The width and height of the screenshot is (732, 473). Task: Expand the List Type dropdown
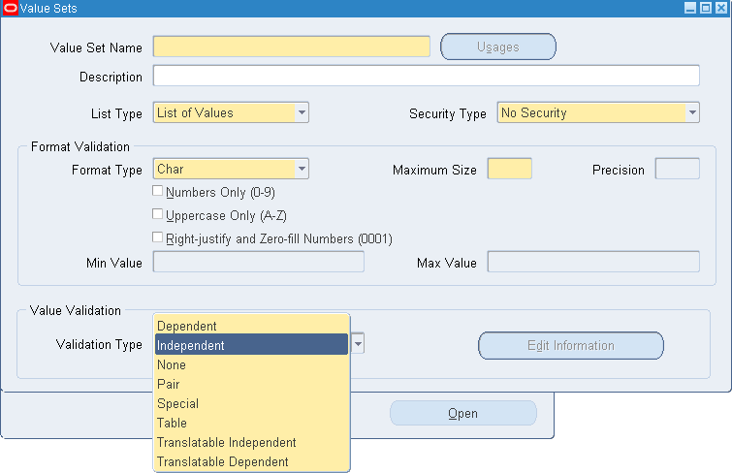click(x=302, y=112)
